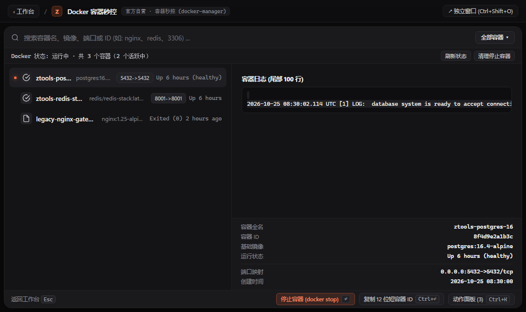The width and height of the screenshot is (526, 312).
Task: Click the database system ready log line
Action: coord(379,104)
